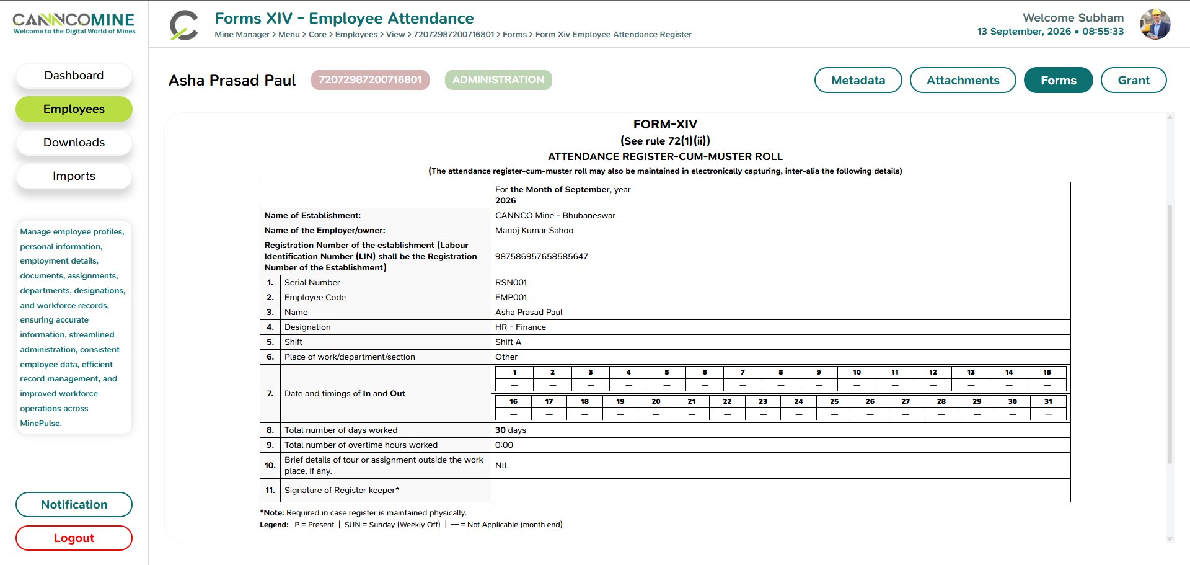Click the Forms breadcrumb link
Image resolution: width=1190 pixels, height=565 pixels.
pos(514,35)
